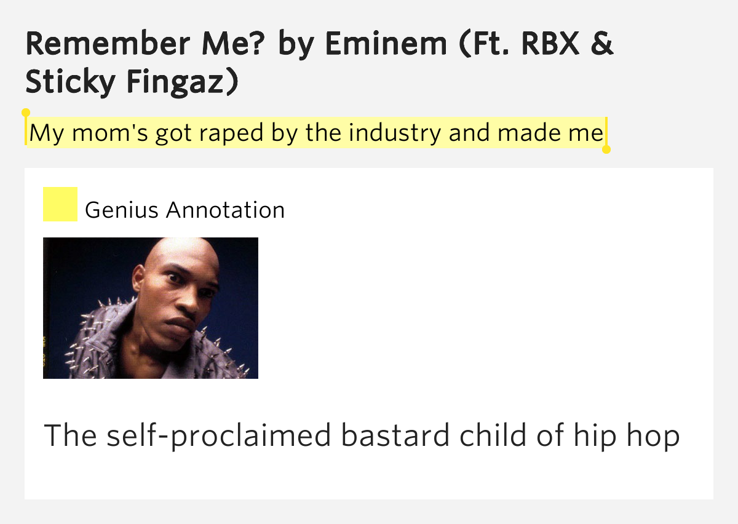Click the "Genius Annotation" label
This screenshot has height=524, width=738.
(x=184, y=210)
